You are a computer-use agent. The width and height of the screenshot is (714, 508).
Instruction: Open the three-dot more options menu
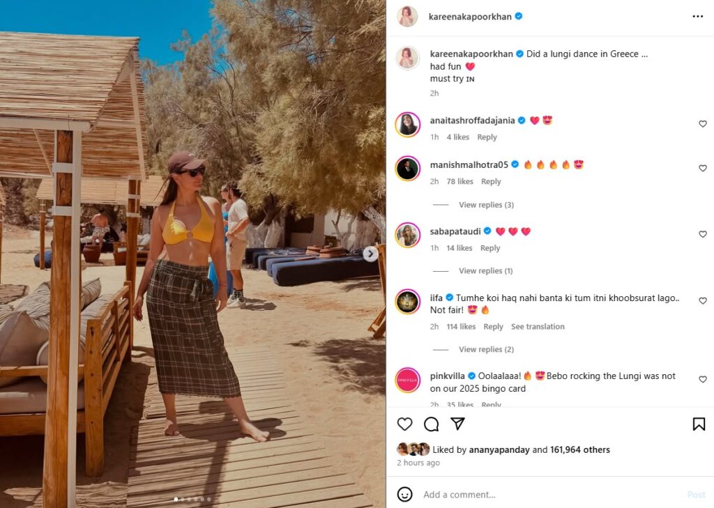click(x=697, y=17)
